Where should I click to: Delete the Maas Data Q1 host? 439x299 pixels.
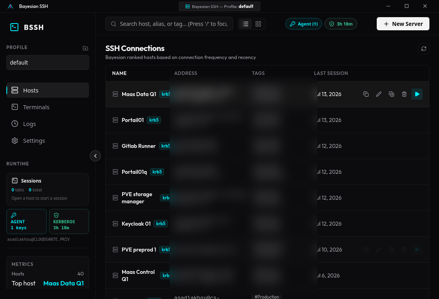click(x=404, y=94)
